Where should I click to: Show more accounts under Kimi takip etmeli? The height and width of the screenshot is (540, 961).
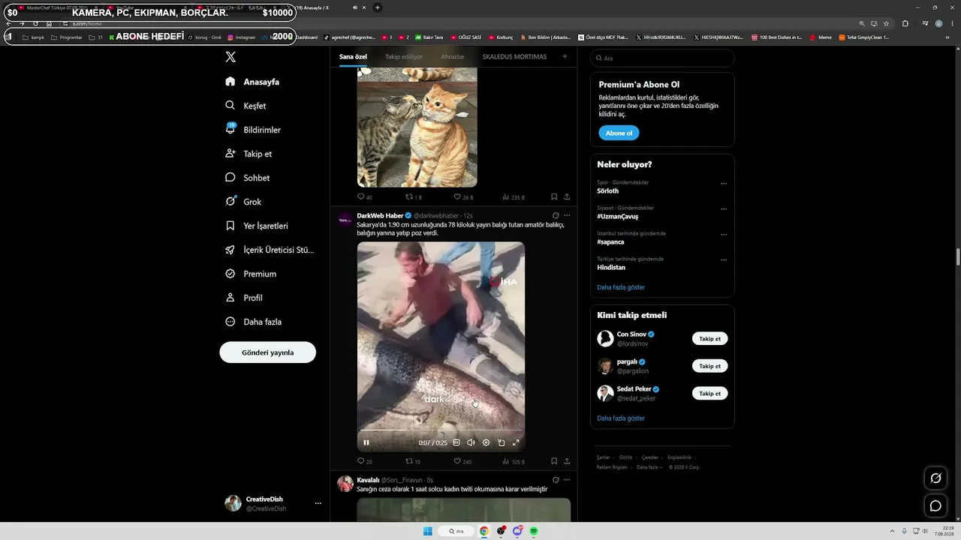[621, 418]
